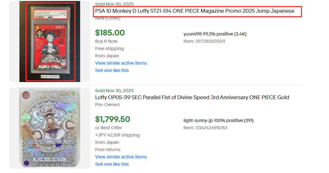Image resolution: width=329 pixels, height=173 pixels.
Task: Click item number 336242698283
Action: 205,128
